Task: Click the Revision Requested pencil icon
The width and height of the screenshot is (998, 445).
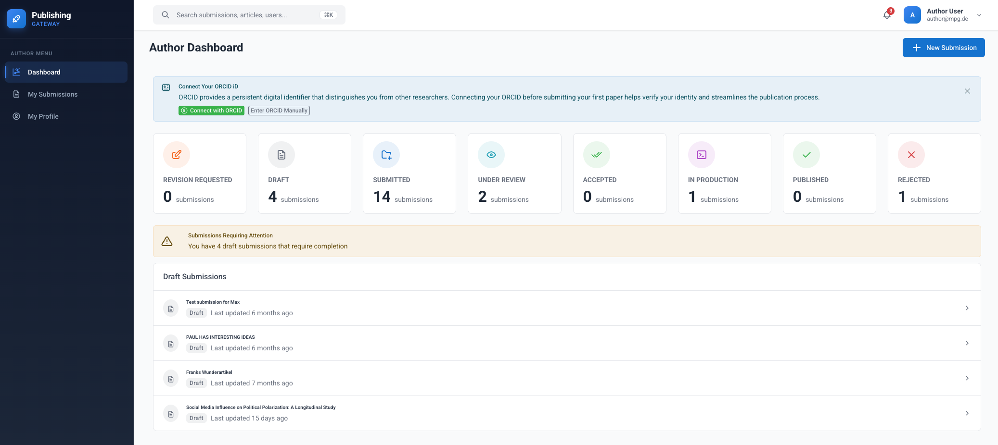Action: [177, 155]
